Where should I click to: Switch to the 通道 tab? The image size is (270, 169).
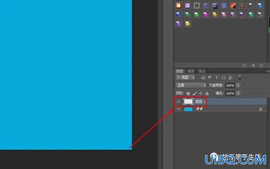click(x=191, y=71)
